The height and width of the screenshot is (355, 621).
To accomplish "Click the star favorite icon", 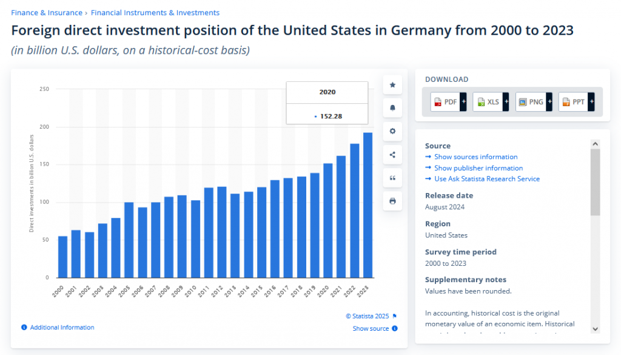I will 392,85.
